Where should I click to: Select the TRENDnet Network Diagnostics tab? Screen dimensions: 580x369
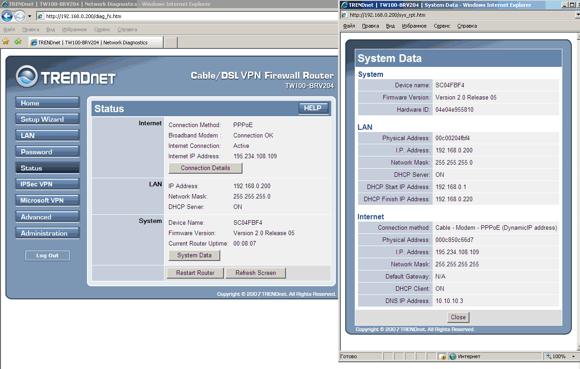pos(95,43)
